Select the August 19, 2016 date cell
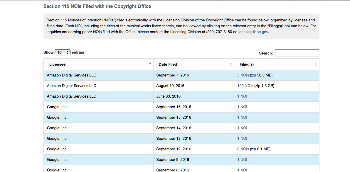This screenshot has width=350, height=172. click(170, 86)
